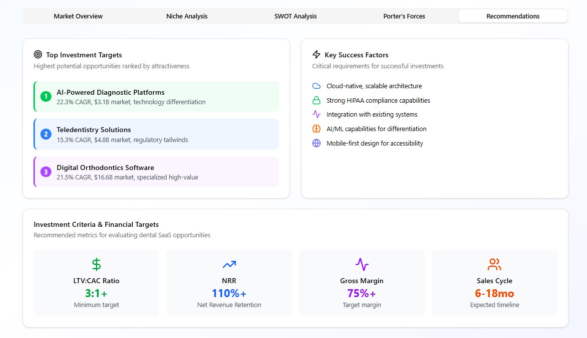Image resolution: width=587 pixels, height=338 pixels.
Task: Click the lightning bolt Key Success Factors icon
Action: 316,55
